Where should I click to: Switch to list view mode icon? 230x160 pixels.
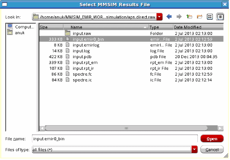pos(210,17)
